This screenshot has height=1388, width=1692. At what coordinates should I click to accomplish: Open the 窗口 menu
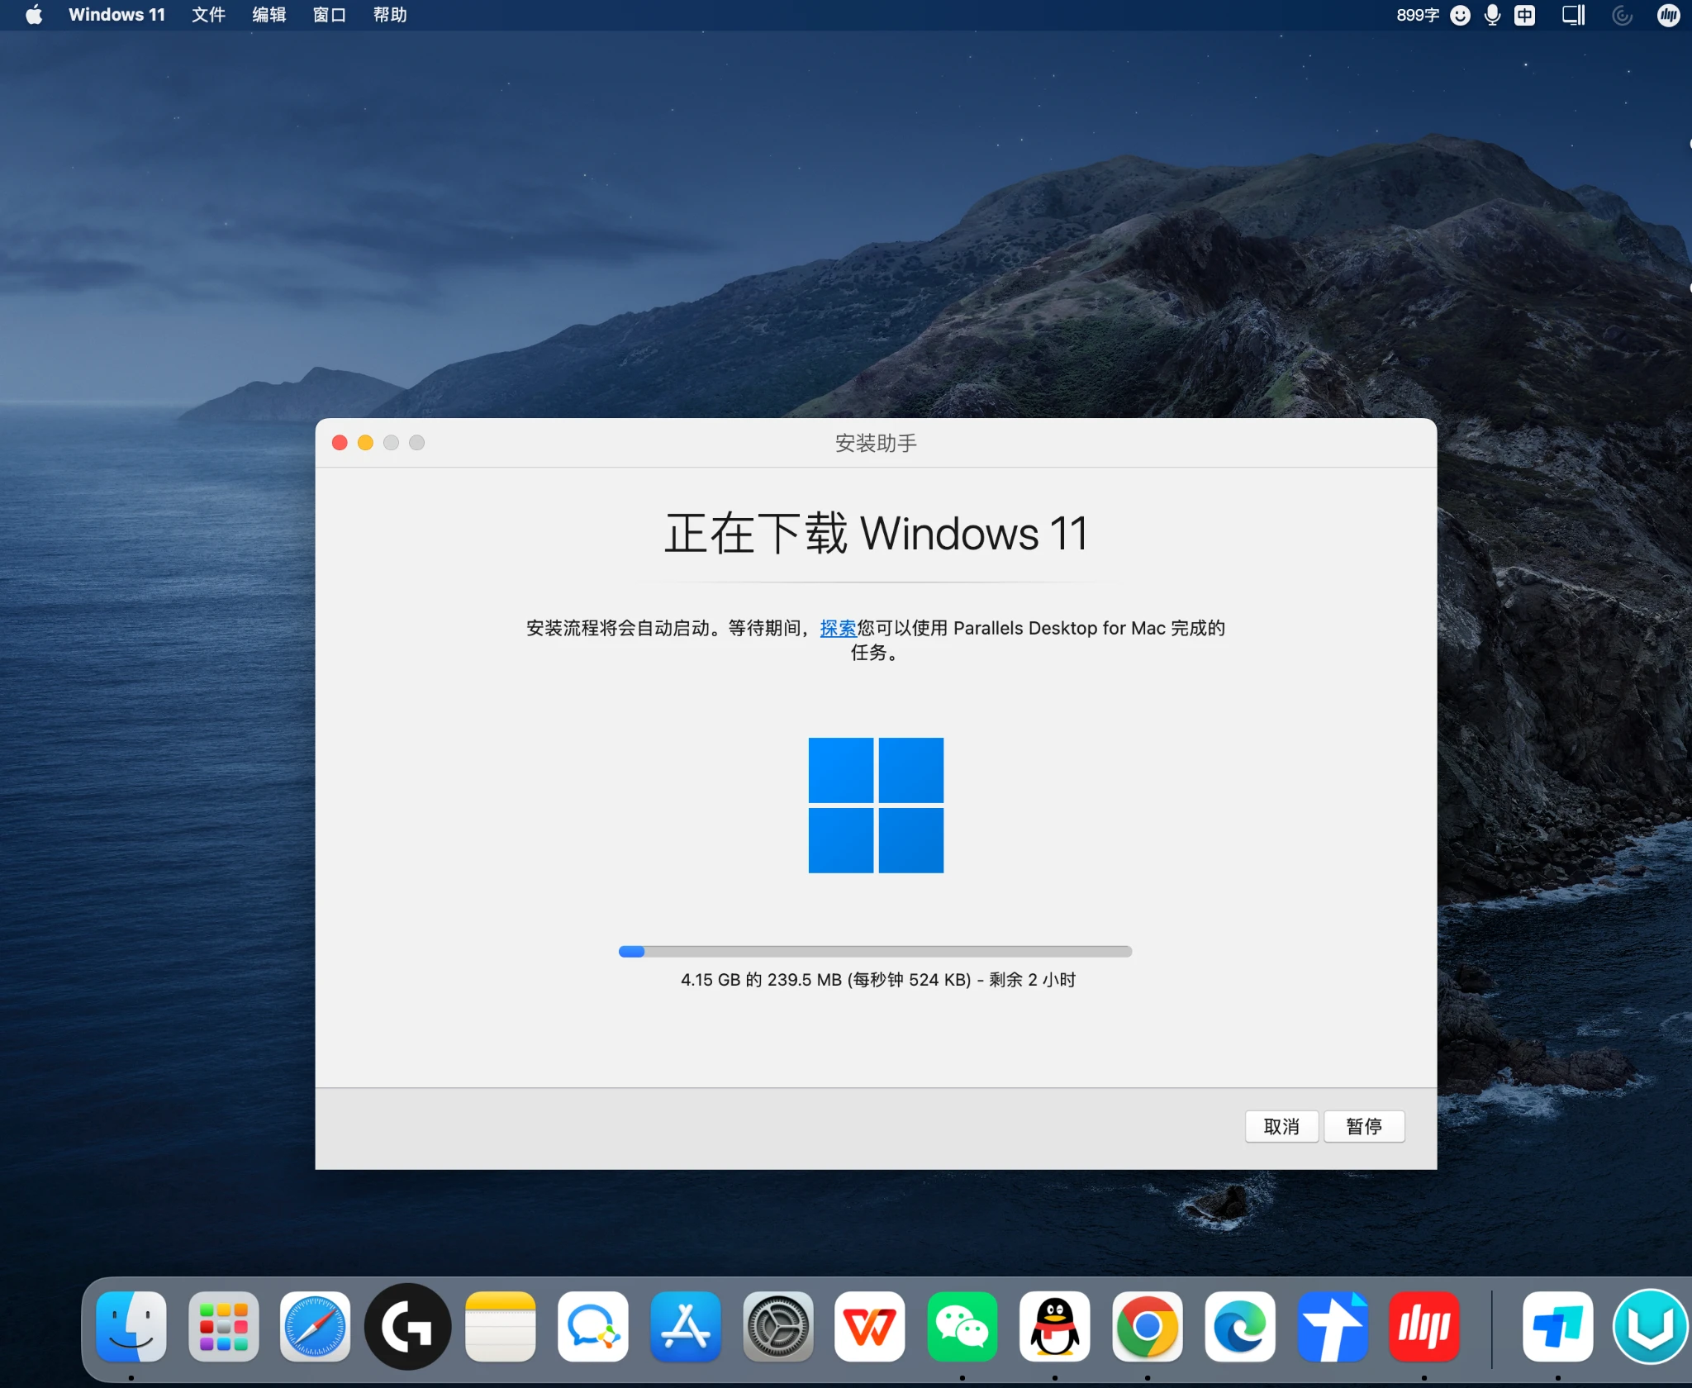click(329, 15)
